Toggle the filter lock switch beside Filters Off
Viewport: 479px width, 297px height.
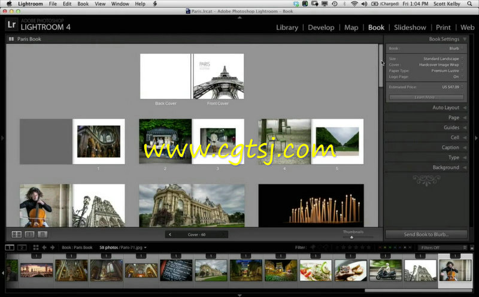pos(472,247)
